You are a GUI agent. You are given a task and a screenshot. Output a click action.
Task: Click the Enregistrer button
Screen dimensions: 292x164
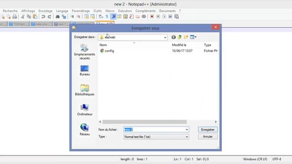coord(208,129)
